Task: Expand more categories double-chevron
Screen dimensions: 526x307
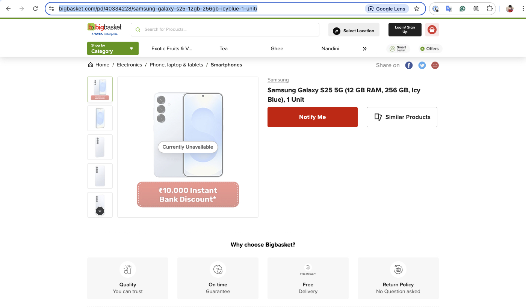Action: (x=364, y=49)
